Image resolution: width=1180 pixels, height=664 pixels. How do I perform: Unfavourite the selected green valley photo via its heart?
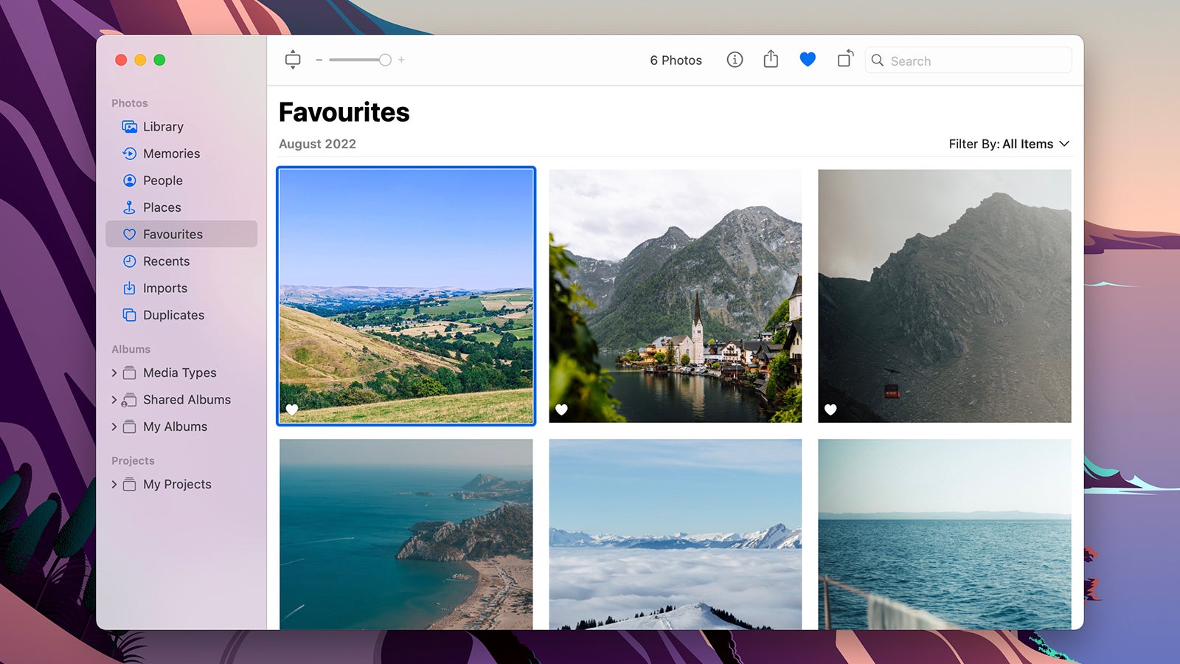[x=293, y=409]
